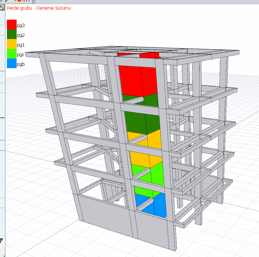
Task: Select the red shear wall panel on top floor
Action: (x=138, y=79)
